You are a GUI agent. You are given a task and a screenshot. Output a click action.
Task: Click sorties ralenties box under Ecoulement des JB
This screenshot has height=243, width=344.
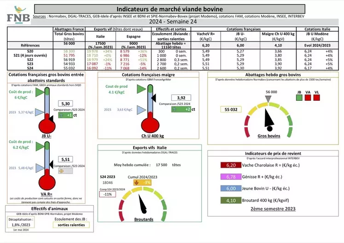click(71, 225)
